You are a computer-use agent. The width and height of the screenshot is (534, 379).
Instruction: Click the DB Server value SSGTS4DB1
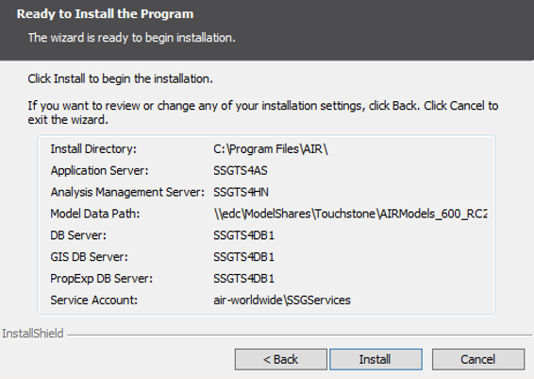[x=243, y=235]
